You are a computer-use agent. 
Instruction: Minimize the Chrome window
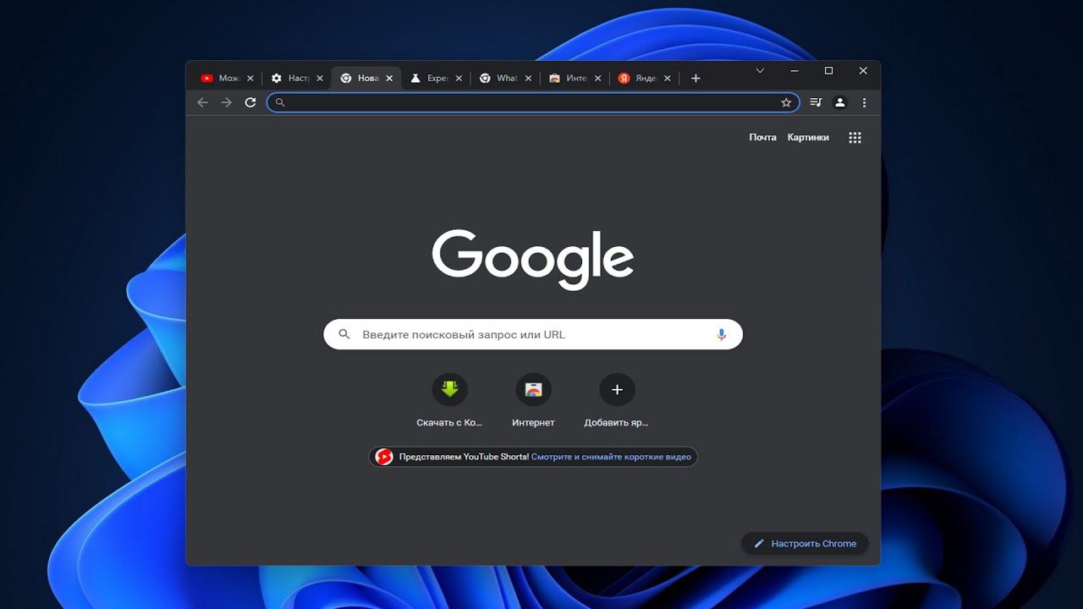click(794, 70)
